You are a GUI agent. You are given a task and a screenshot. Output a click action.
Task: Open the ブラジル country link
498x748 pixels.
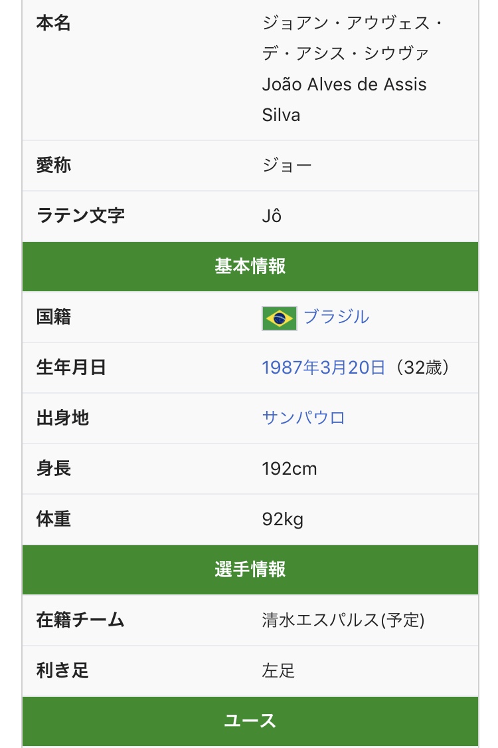tap(336, 317)
